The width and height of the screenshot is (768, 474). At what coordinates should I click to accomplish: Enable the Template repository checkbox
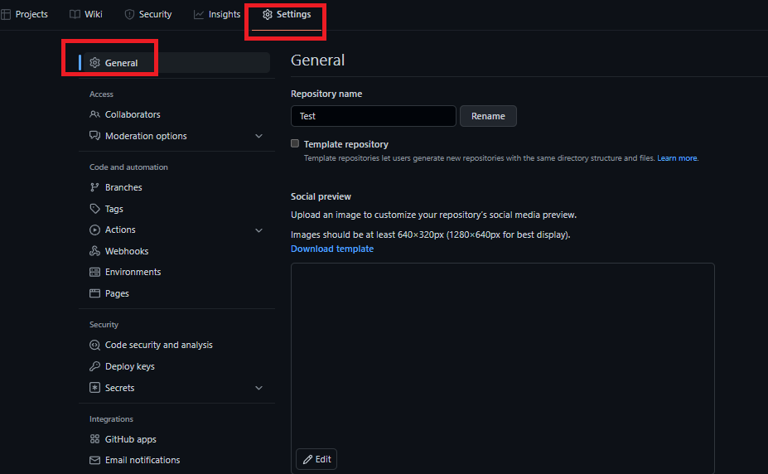point(295,143)
